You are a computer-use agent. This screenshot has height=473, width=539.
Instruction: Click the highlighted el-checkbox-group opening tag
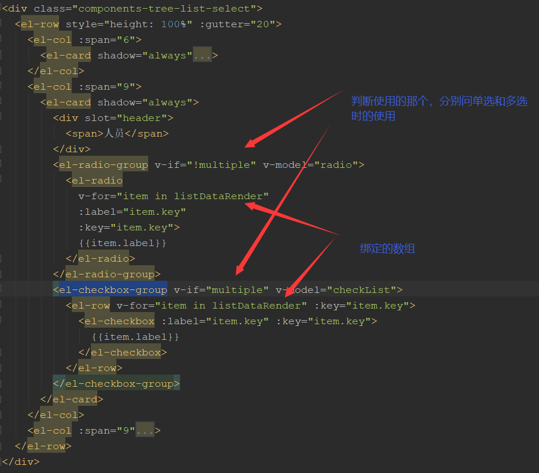tap(110, 289)
